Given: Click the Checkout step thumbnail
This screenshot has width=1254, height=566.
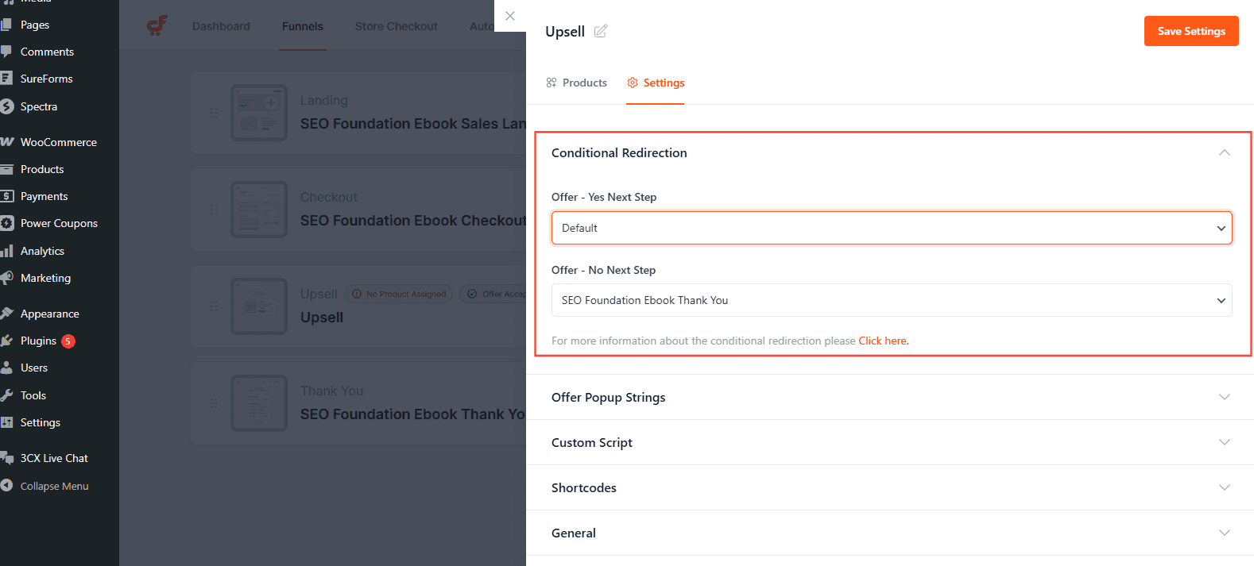Looking at the screenshot, I should [x=259, y=210].
